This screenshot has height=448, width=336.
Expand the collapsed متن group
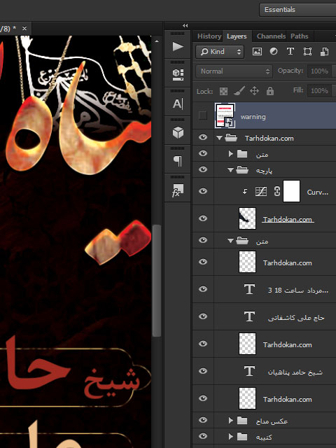point(230,154)
